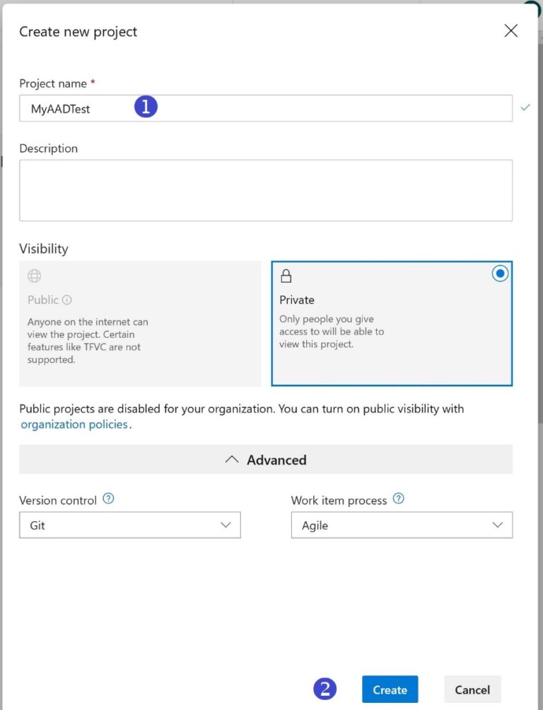The height and width of the screenshot is (710, 543).
Task: Collapse the Advanced section
Action: pyautogui.click(x=265, y=460)
